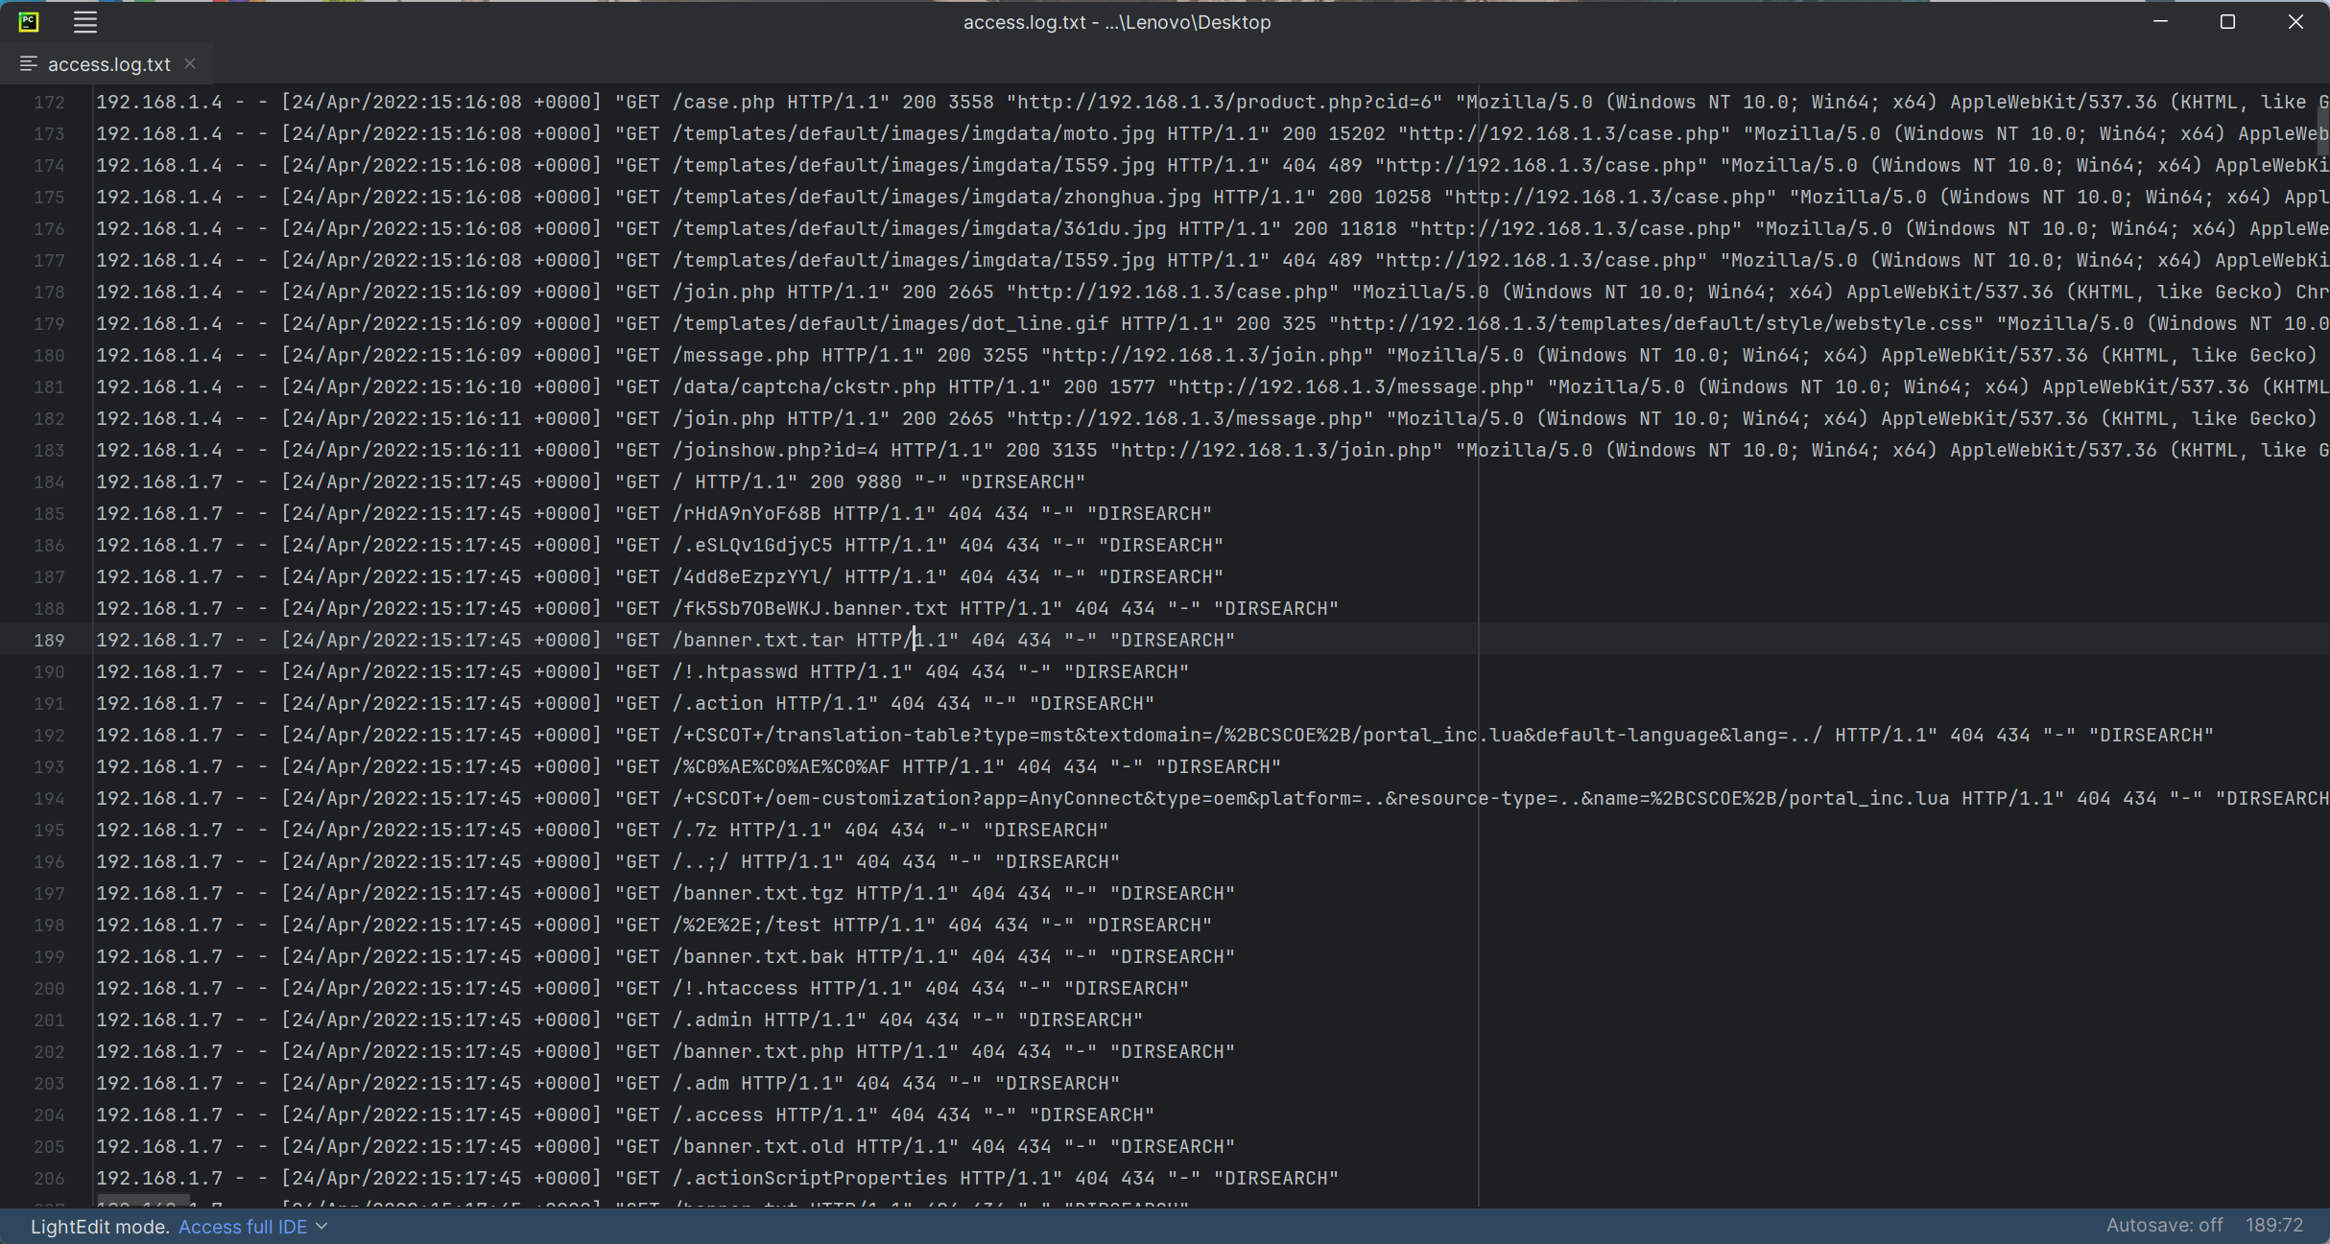Screen dimensions: 2330x1244
Task: Click line number 172 in the gutter
Action: tap(49, 103)
